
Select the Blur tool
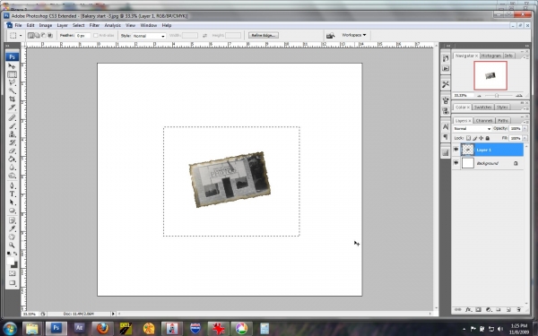[x=12, y=168]
